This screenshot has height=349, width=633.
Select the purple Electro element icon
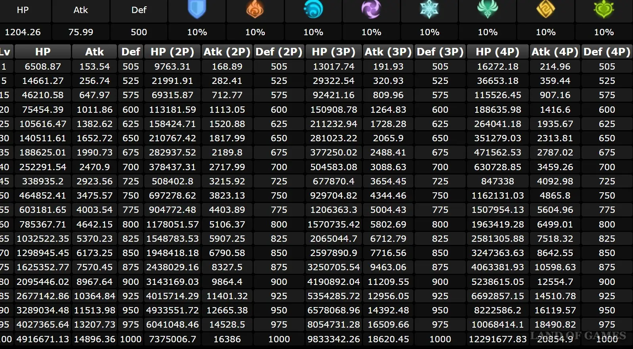pos(371,9)
